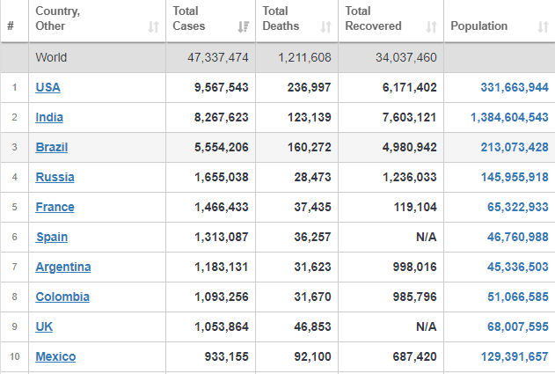Viewport: 555px width, 374px height.
Task: Select Argentina total recovered 998,016
Action: (414, 267)
